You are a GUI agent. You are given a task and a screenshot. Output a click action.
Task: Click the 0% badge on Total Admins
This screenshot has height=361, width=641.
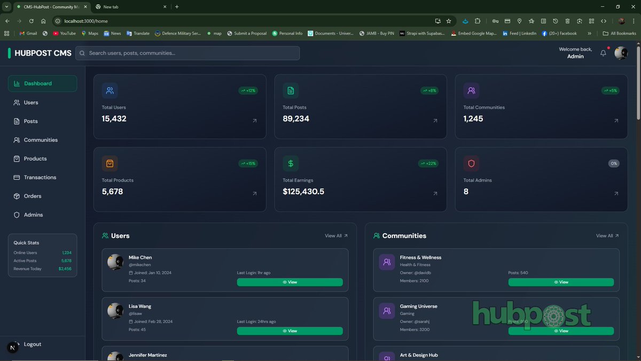[614, 163]
